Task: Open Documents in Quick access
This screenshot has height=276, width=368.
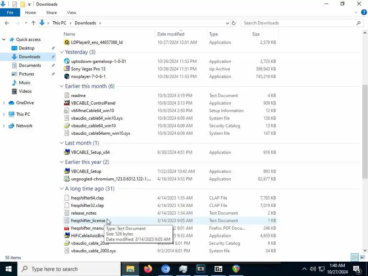Action: pyautogui.click(x=30, y=65)
